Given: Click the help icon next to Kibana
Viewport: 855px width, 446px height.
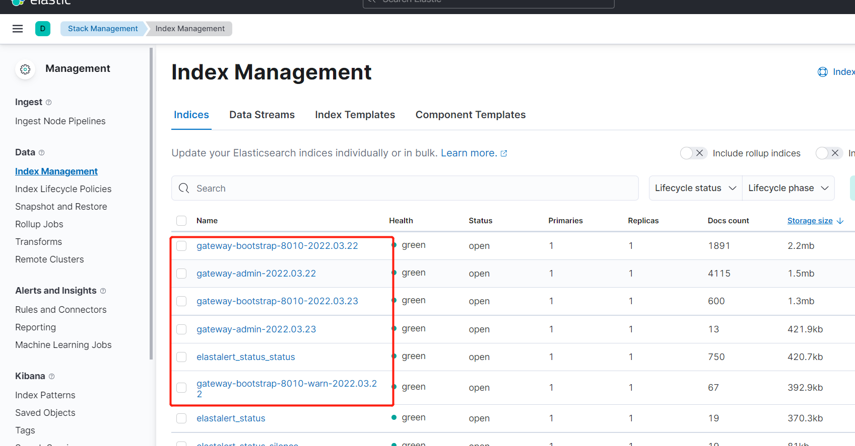Looking at the screenshot, I should 51,377.
